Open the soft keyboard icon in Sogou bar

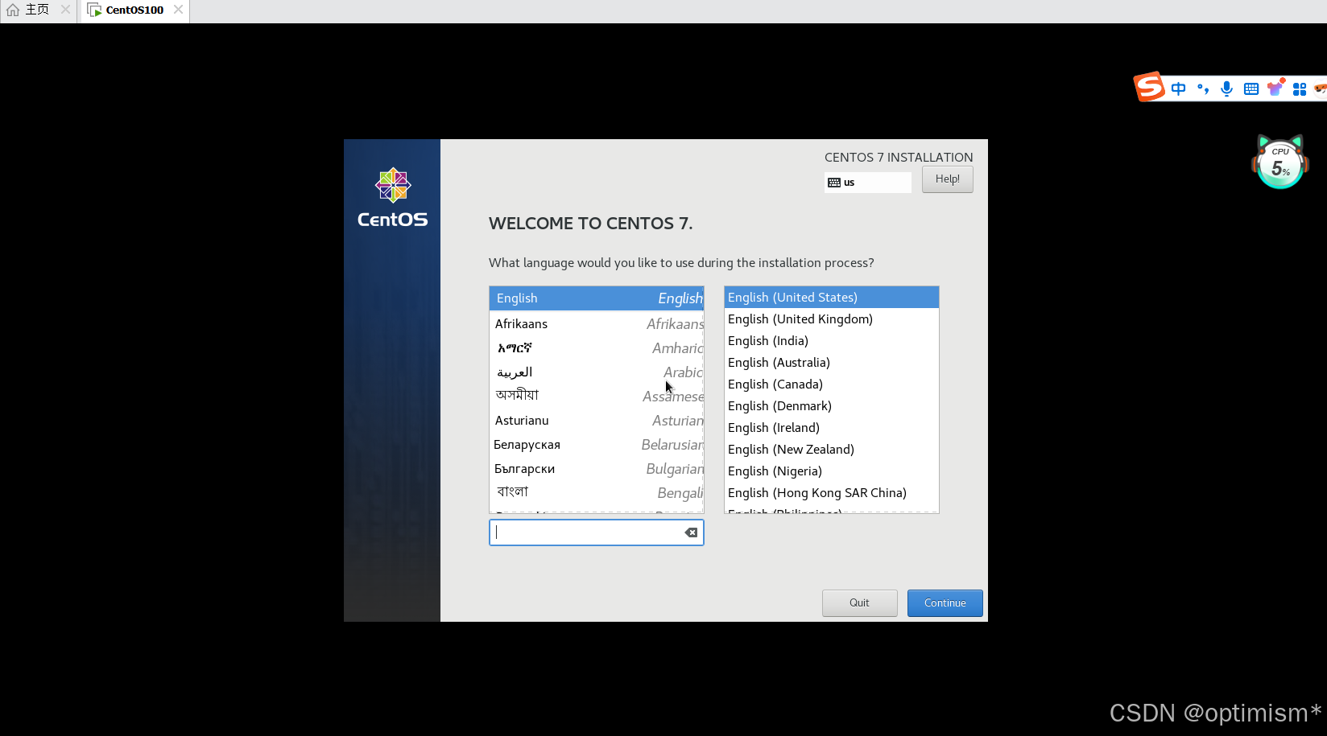[x=1251, y=88]
